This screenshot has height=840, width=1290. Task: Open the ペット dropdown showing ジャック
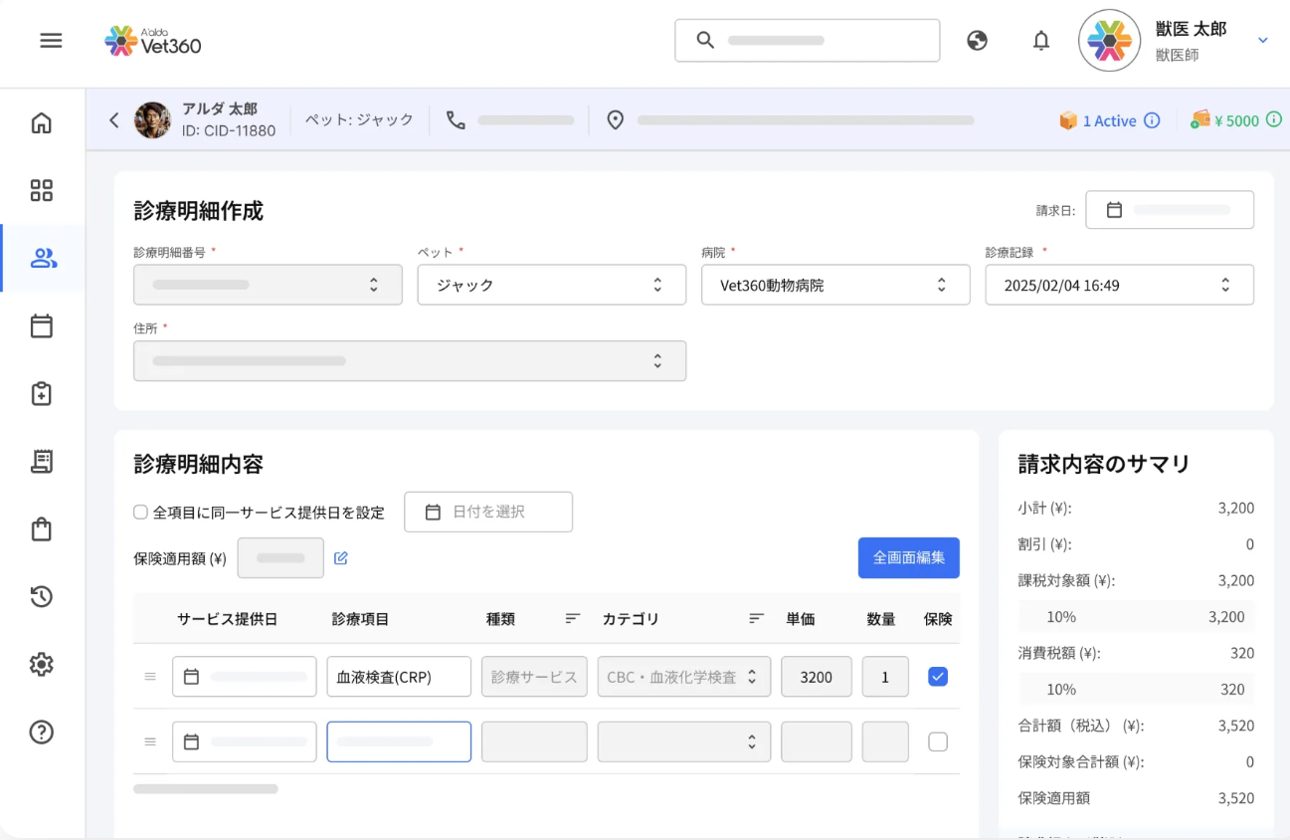click(551, 285)
